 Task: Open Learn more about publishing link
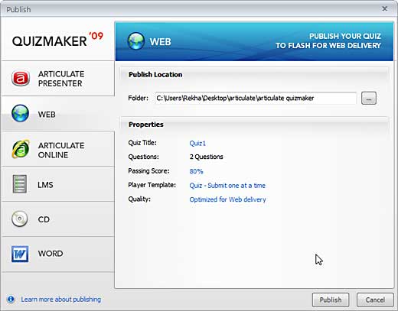coord(61,300)
